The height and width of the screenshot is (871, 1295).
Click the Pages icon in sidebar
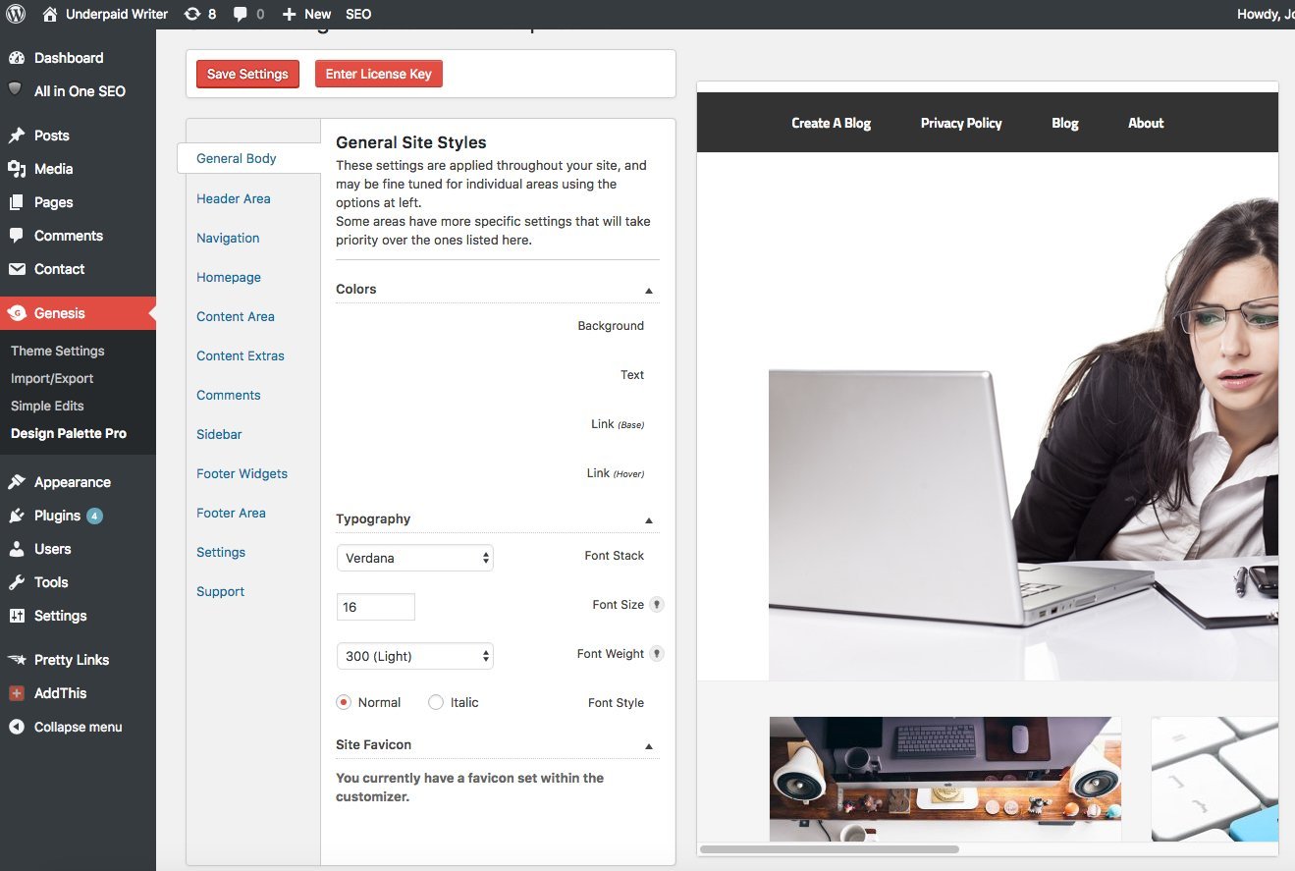point(17,202)
